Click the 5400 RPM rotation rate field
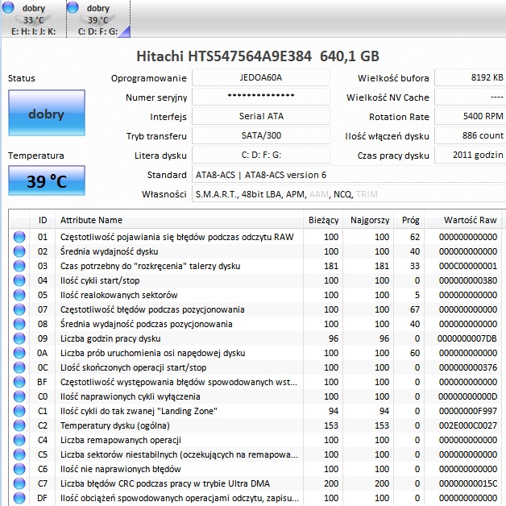 pos(471,116)
